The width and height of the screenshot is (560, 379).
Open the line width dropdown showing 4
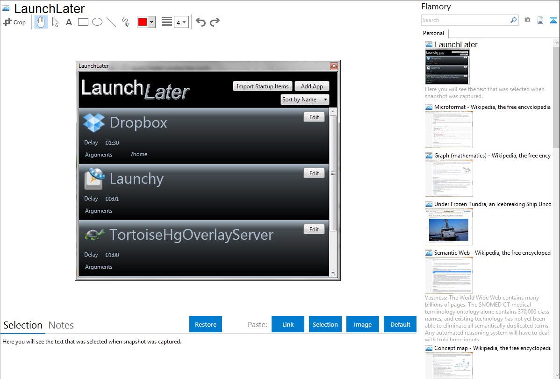(x=181, y=22)
